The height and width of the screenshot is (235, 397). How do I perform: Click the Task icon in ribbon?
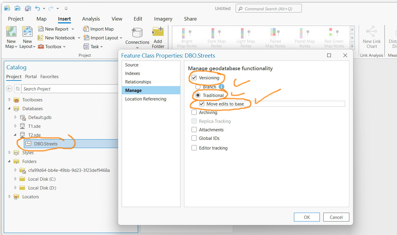(x=86, y=46)
